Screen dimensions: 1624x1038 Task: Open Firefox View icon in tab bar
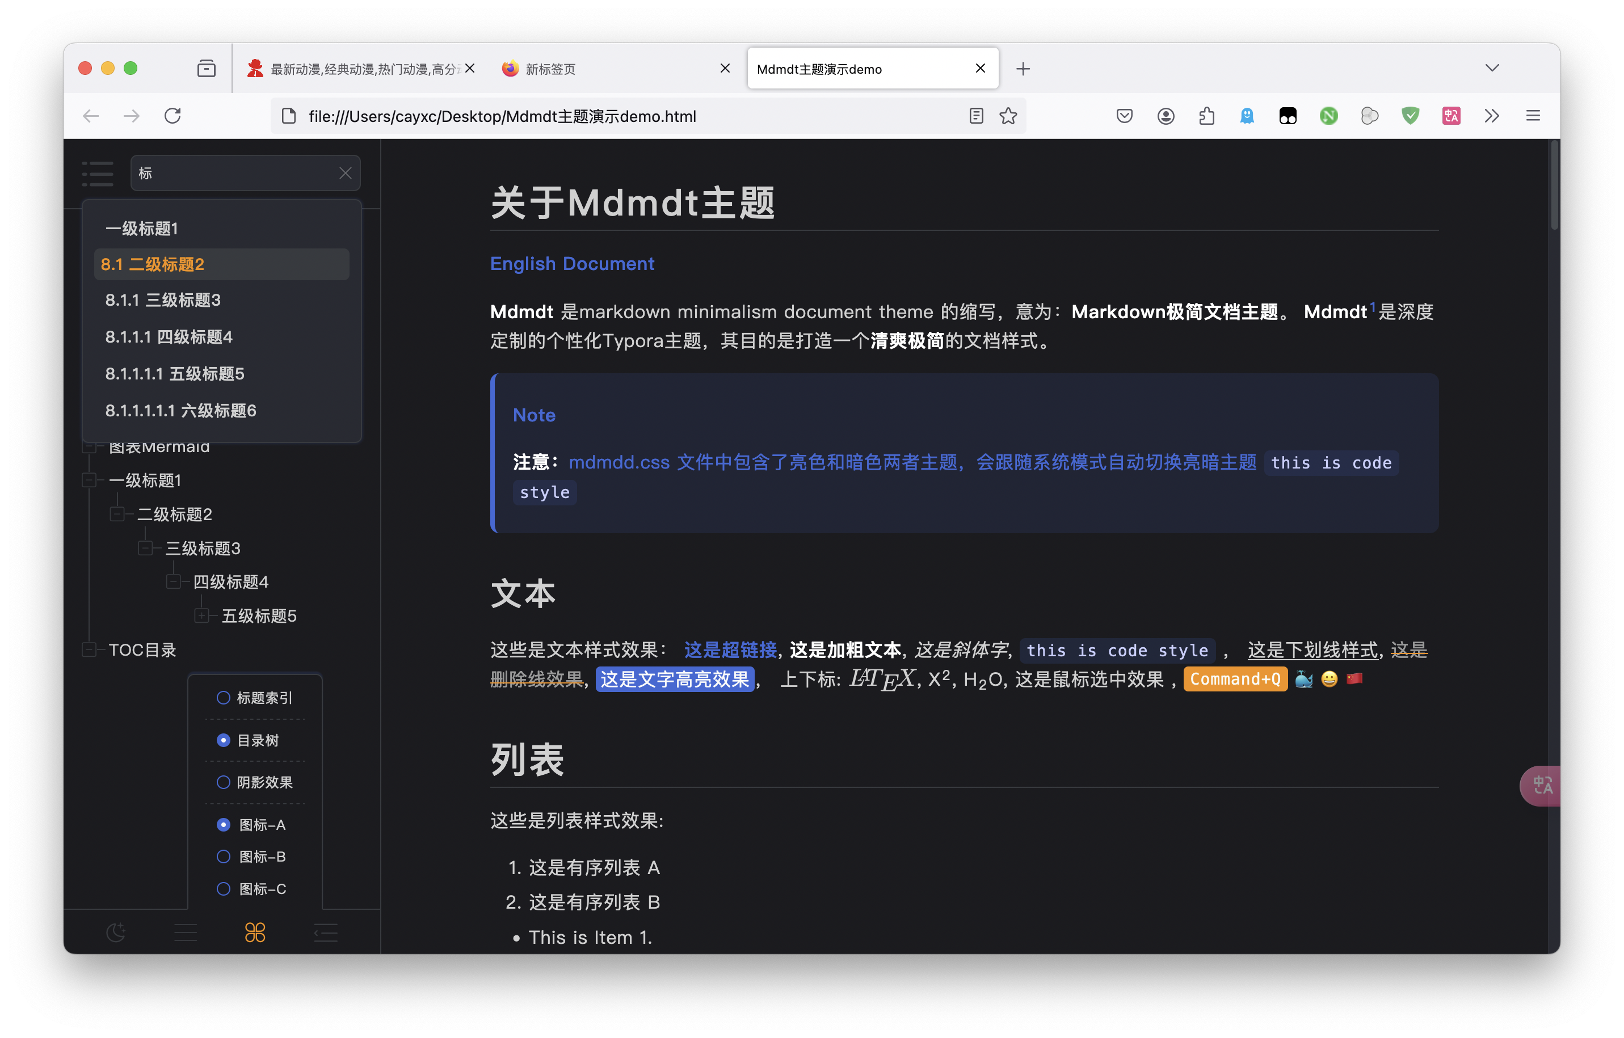(207, 69)
